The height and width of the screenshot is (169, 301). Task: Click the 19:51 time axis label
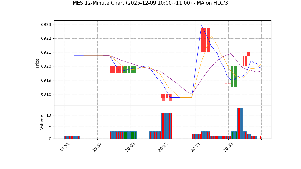point(64,147)
